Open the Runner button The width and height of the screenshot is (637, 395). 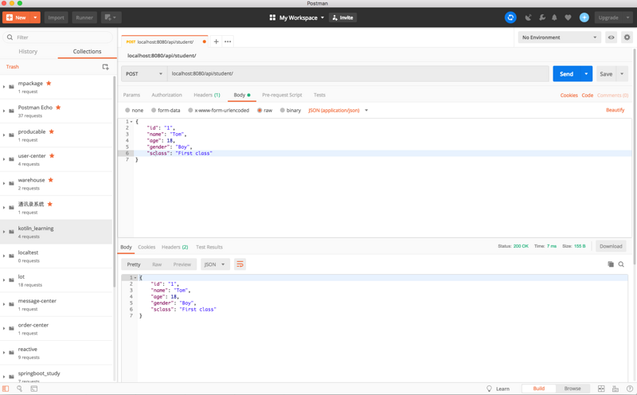tap(84, 18)
